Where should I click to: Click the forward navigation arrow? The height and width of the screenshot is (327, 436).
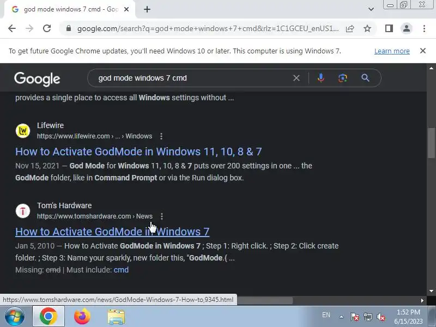click(29, 28)
